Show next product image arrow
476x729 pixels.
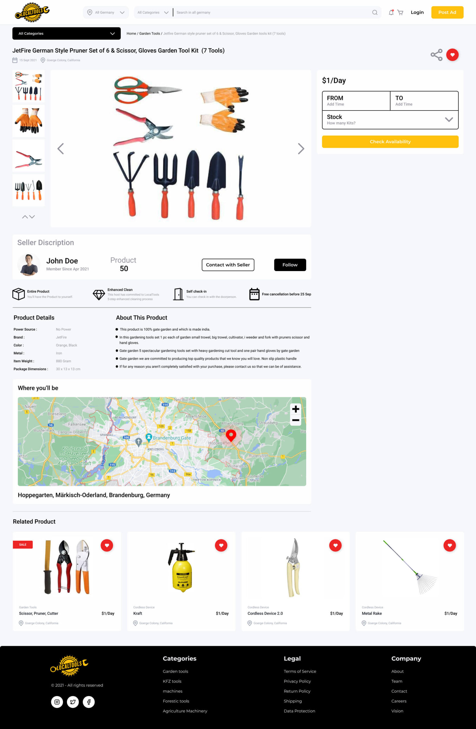(301, 149)
